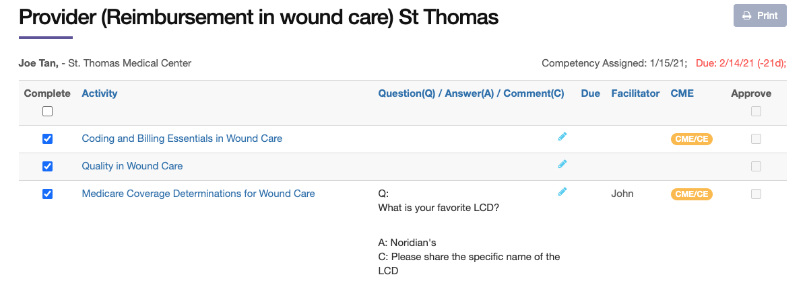805x281 pixels.
Task: Open Quality in Wound Care activity link
Action: click(x=132, y=166)
